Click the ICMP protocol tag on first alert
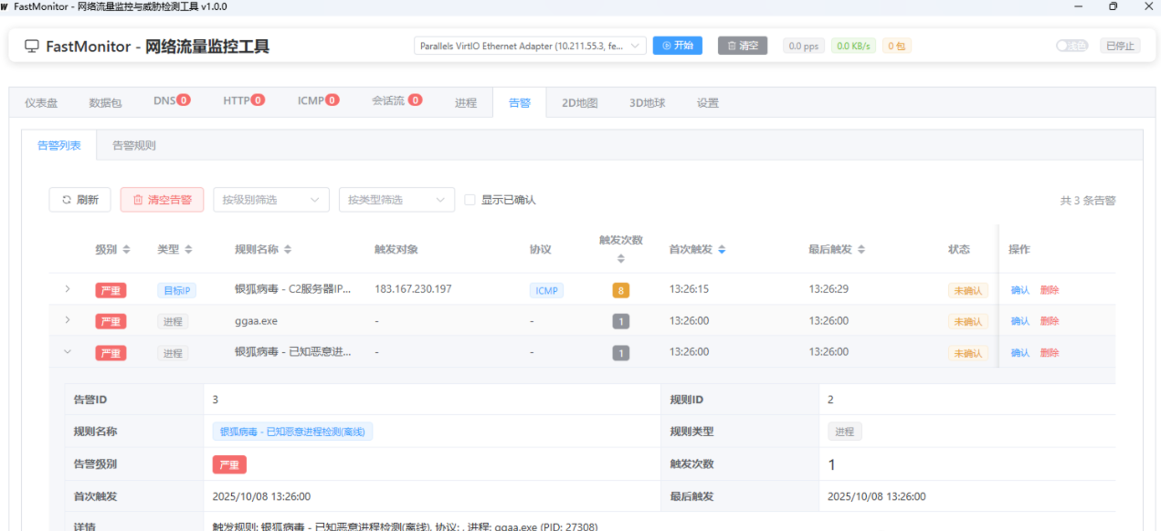The height and width of the screenshot is (531, 1161). click(546, 289)
